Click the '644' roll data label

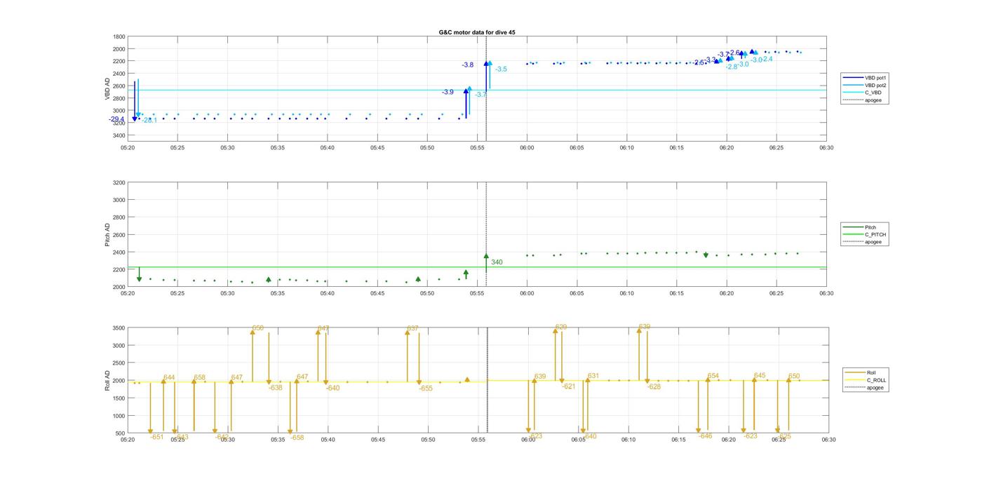pos(169,377)
